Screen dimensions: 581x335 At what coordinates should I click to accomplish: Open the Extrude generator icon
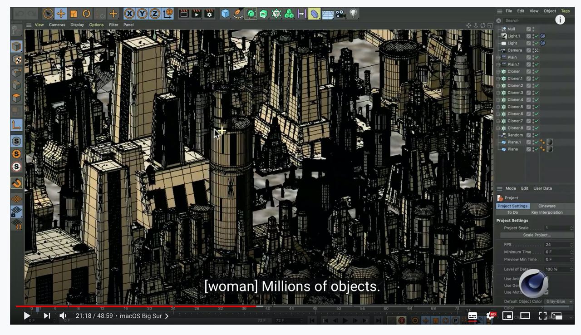(264, 14)
